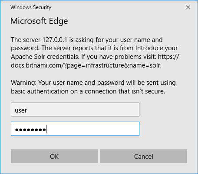Viewport: 198px width, 174px height.
Task: Click the 'Windows Security' title text
Action: coord(31,7)
